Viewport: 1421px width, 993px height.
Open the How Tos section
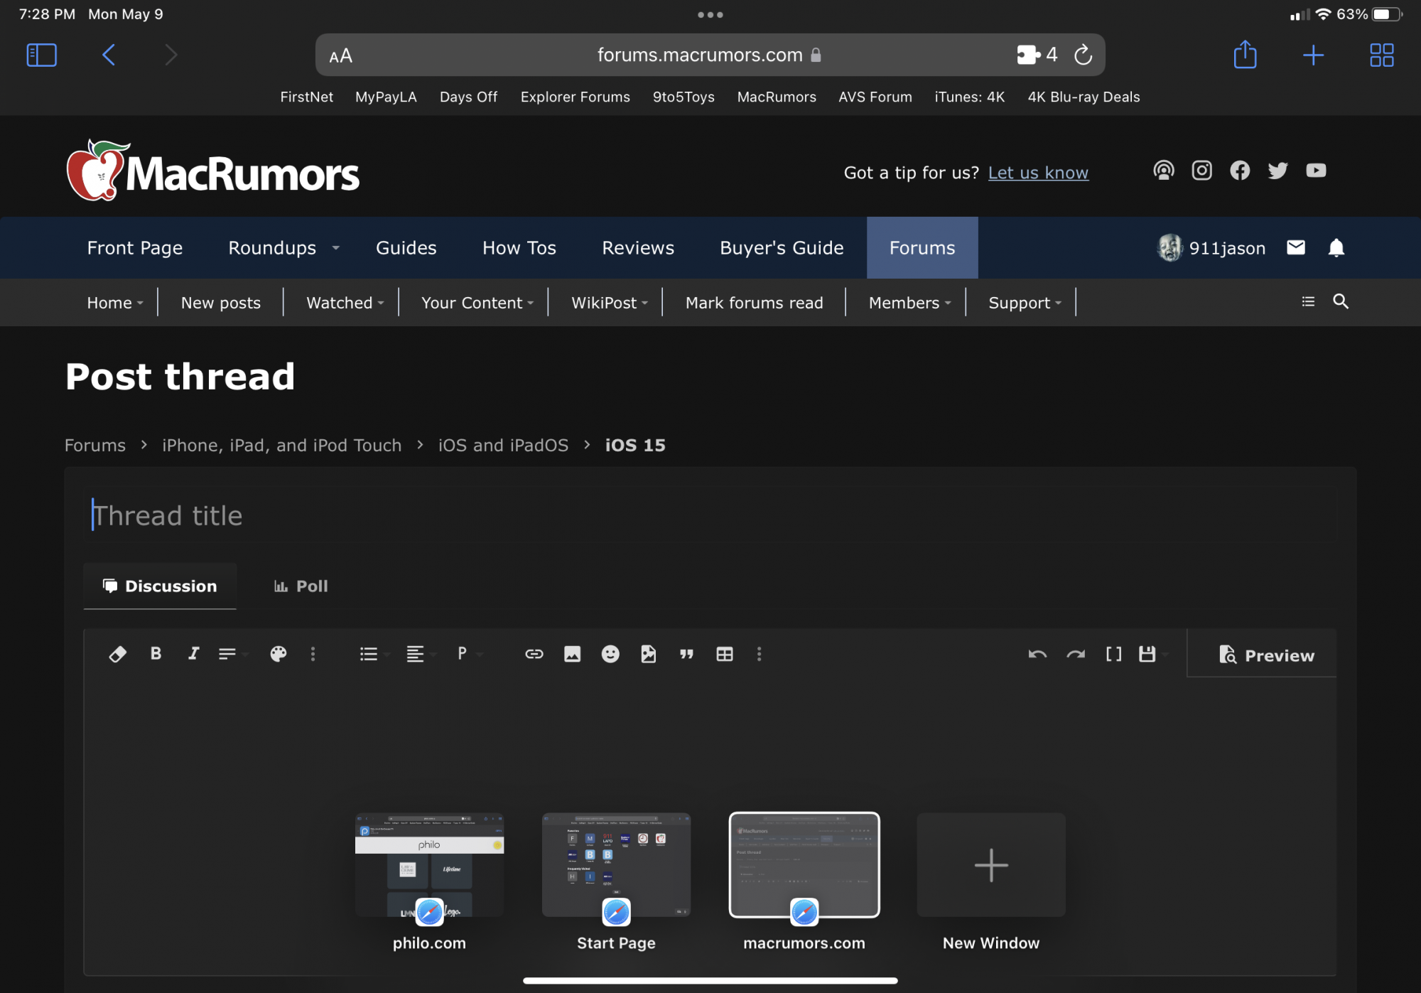click(x=519, y=247)
